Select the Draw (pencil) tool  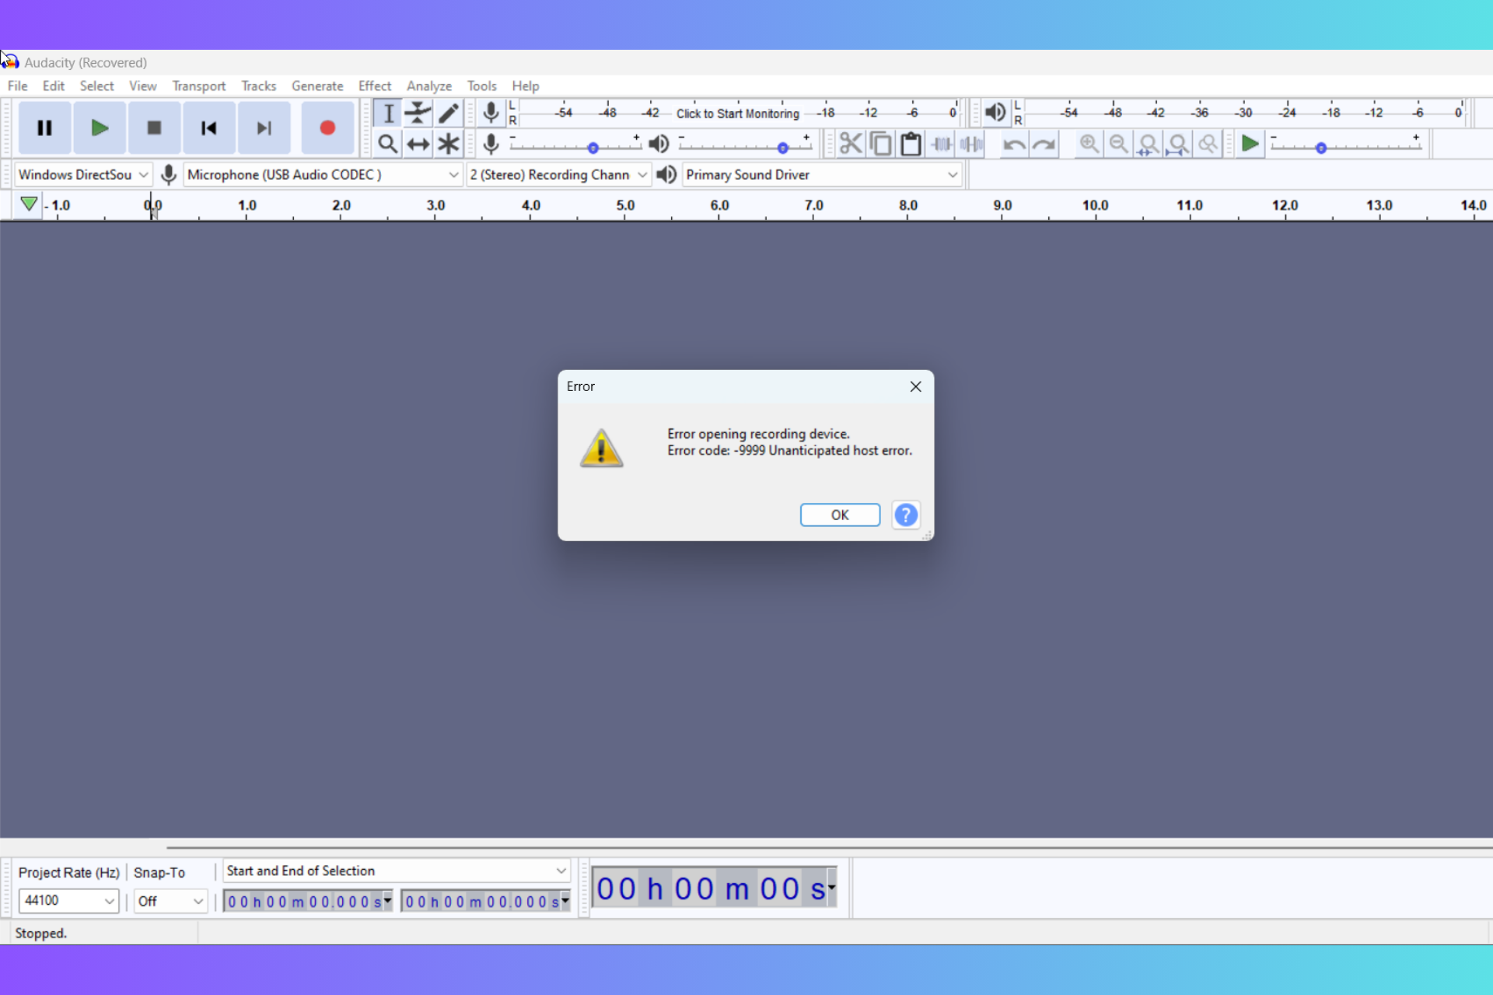pyautogui.click(x=448, y=113)
